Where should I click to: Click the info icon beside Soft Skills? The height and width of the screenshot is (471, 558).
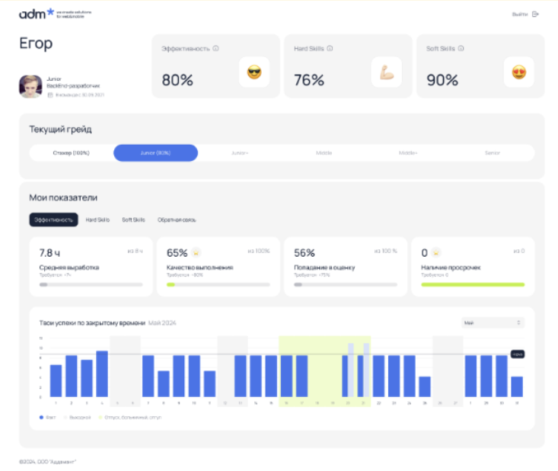tap(461, 49)
